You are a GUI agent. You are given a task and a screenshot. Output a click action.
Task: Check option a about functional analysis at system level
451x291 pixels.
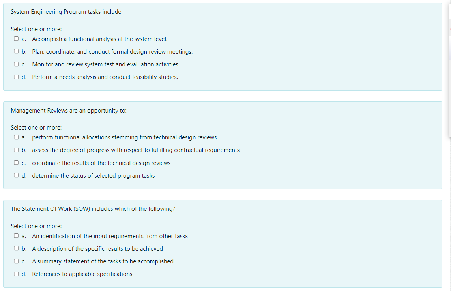tap(16, 38)
